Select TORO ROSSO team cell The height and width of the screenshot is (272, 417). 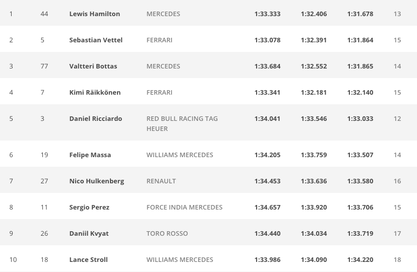click(167, 234)
